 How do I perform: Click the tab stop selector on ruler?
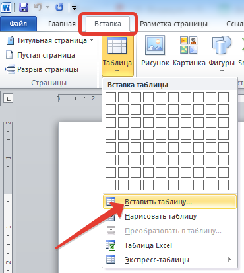point(9,99)
